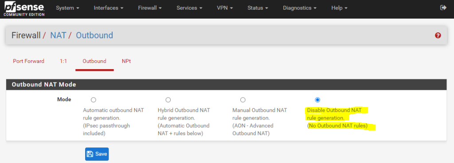Click the NAT breadcrumb link
This screenshot has height=163, width=454.
click(x=58, y=35)
